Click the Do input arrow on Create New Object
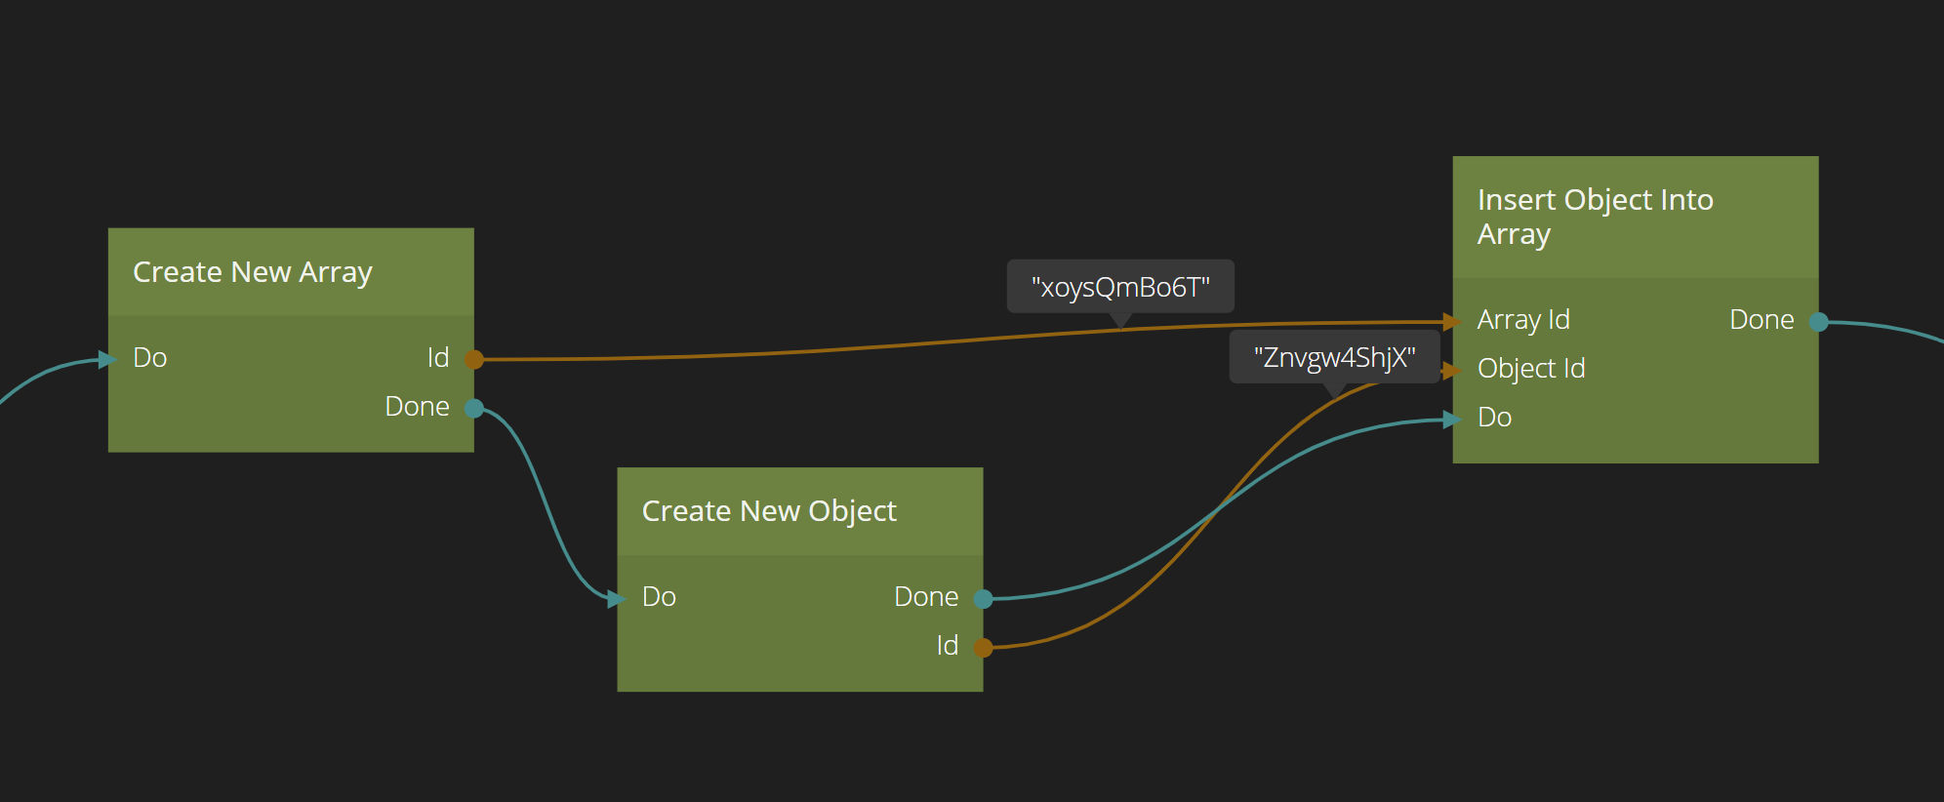 coord(617,598)
